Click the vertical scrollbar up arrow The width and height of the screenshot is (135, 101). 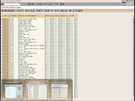(134, 14)
